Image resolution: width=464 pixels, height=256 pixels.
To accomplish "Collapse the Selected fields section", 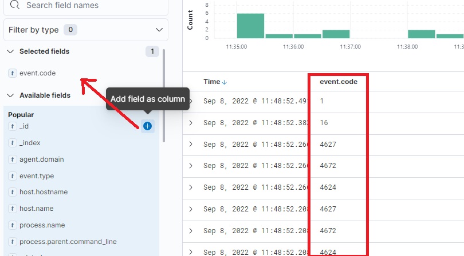I will (10, 51).
